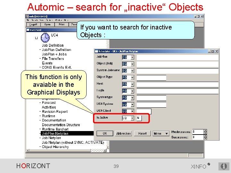Screen dimensions: 231x173
Task: Click the Successors number field
Action: click(x=198, y=137)
